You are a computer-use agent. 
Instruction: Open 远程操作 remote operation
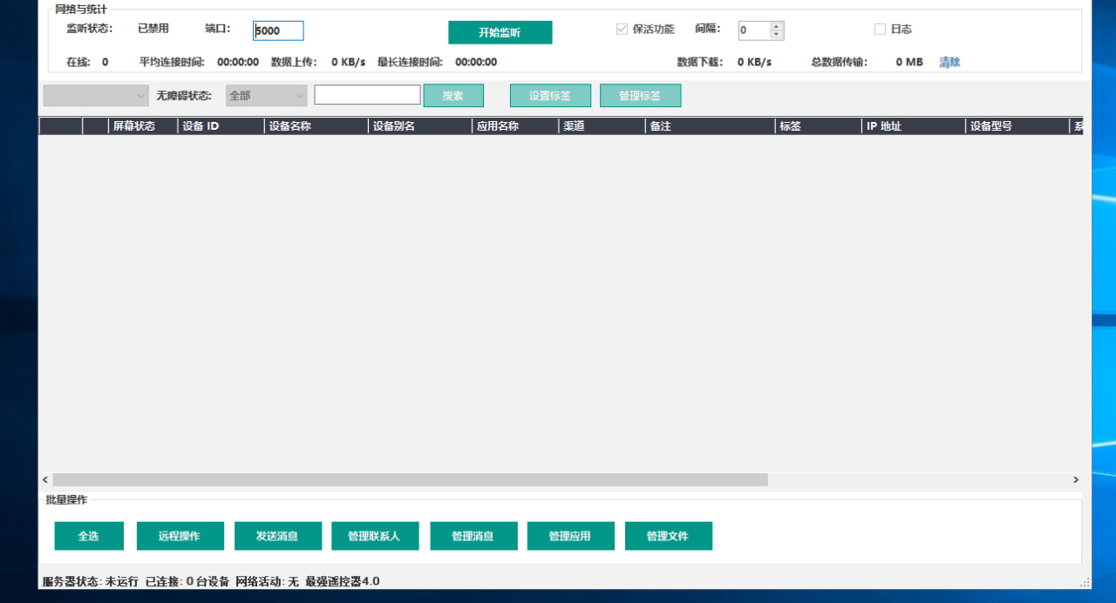pos(180,536)
